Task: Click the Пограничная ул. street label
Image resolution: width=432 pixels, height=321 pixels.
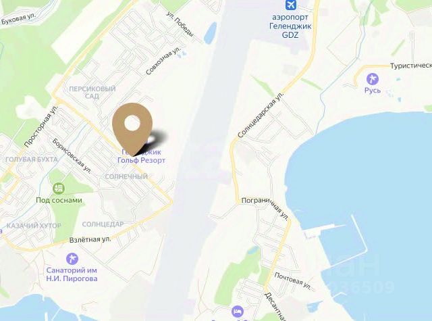Action: 265,208
